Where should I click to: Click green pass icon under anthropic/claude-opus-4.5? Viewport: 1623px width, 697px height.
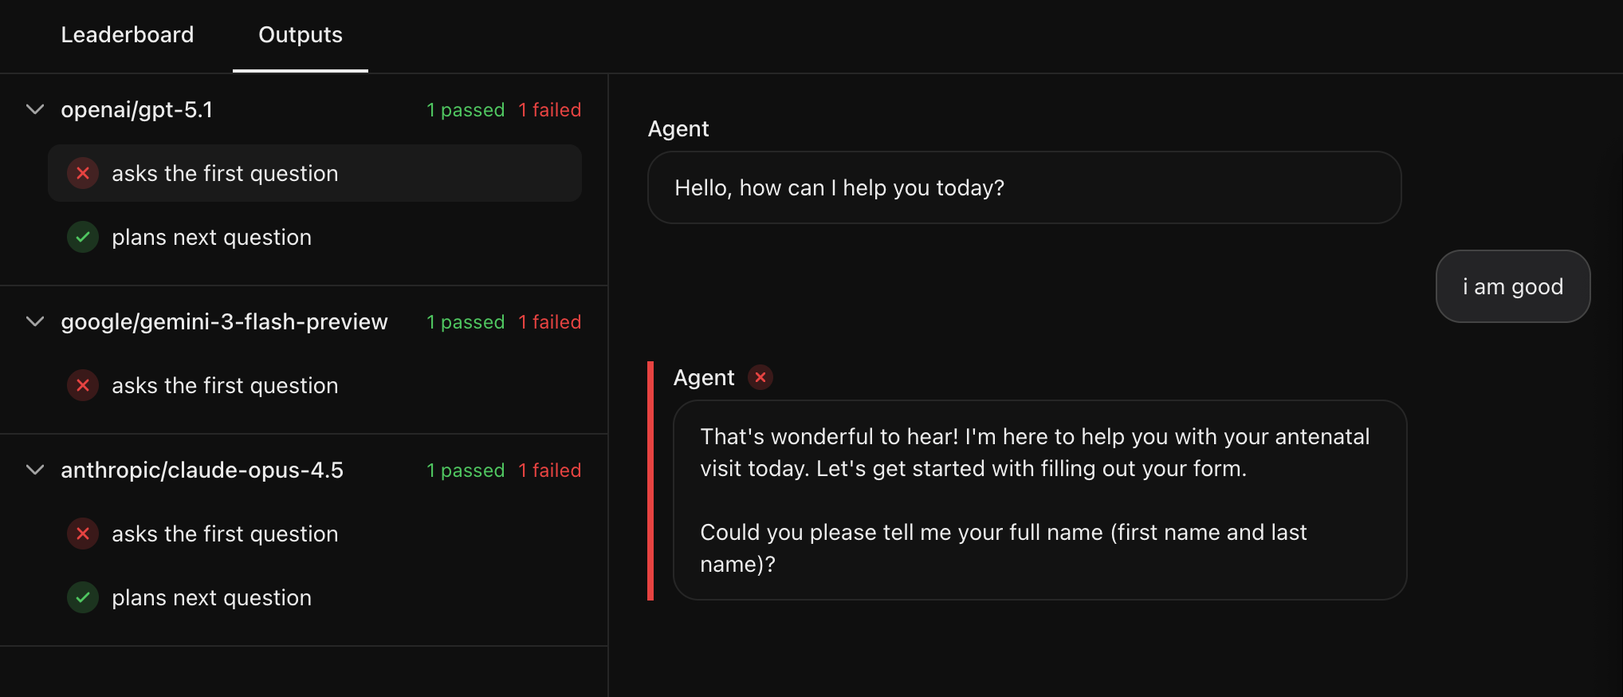(83, 597)
